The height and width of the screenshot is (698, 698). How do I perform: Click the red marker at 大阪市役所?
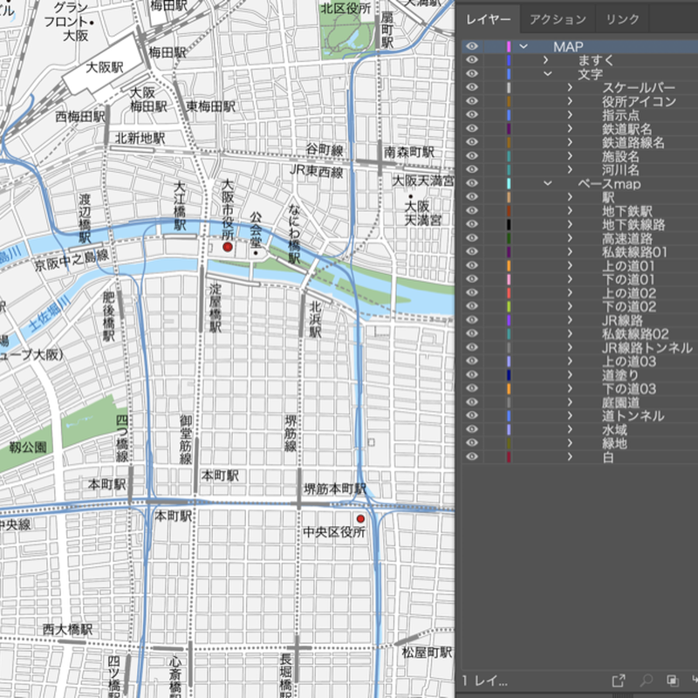pos(228,248)
